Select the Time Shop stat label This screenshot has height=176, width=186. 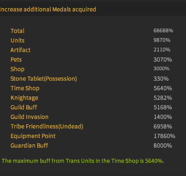coord(25,88)
